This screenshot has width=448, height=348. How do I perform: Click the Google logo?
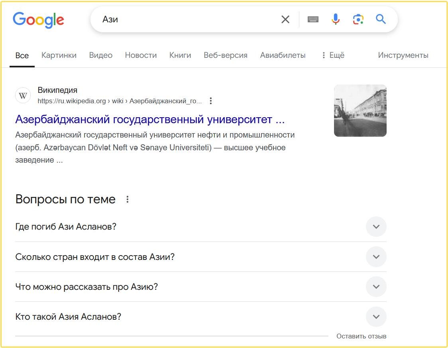click(x=38, y=20)
